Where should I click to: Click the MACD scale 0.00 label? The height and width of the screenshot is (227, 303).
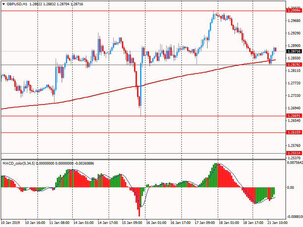[291, 187]
